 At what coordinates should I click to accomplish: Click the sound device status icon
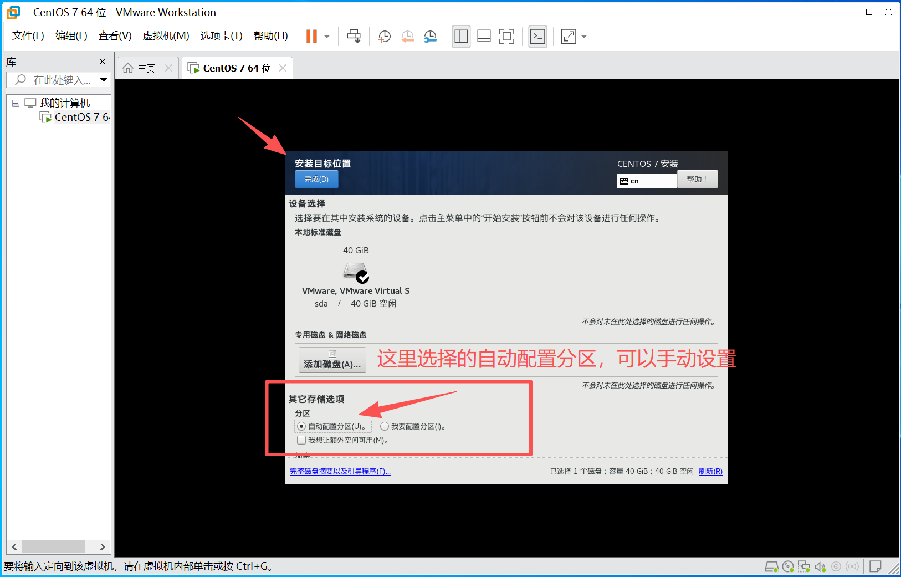pos(820,566)
